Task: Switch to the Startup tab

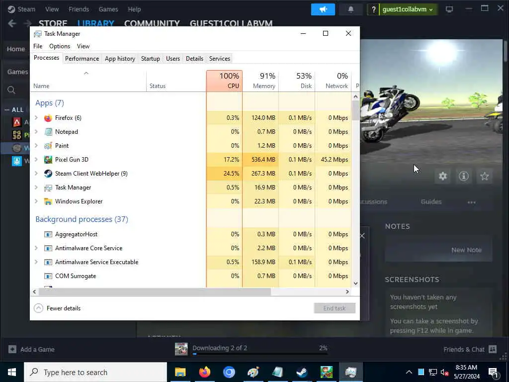Action: click(150, 59)
